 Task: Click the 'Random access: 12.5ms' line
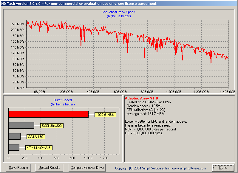tap(144, 106)
